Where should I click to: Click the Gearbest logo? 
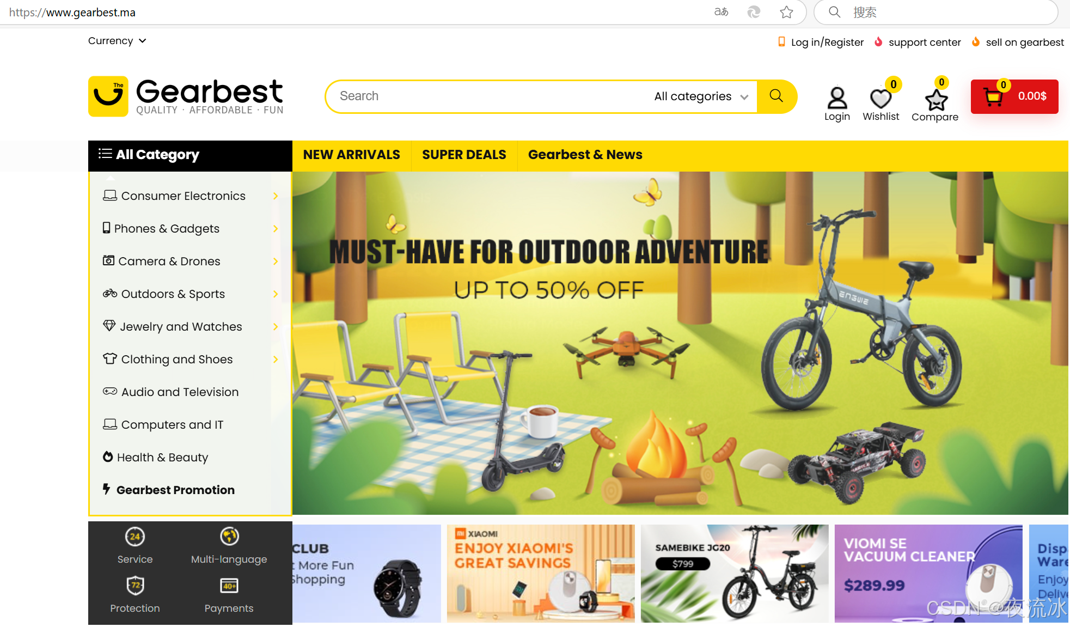(x=186, y=96)
